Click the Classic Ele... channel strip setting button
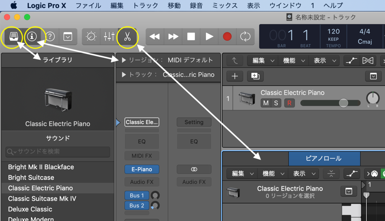The image size is (385, 221). pos(142,122)
